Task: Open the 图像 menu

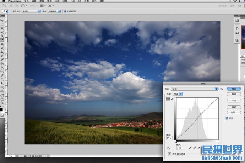Action: (42, 1)
